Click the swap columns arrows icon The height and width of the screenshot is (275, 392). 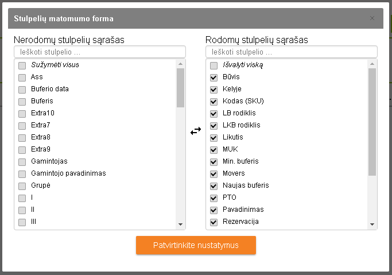pos(196,131)
